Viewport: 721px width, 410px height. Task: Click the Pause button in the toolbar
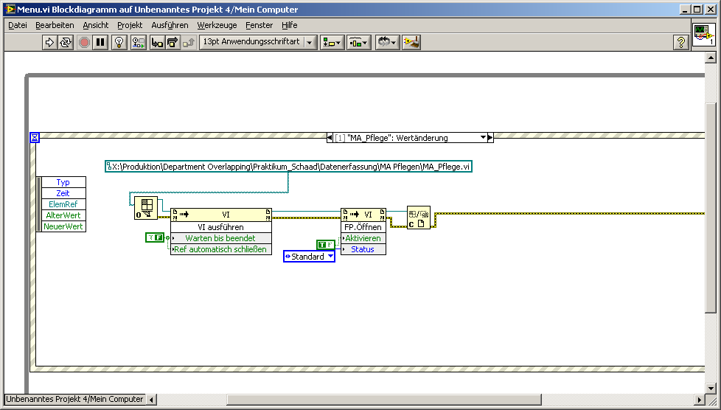click(100, 42)
